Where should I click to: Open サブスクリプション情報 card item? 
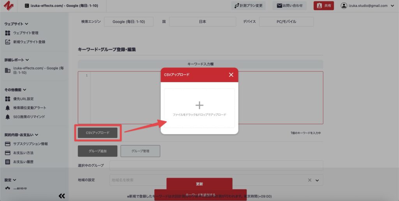tap(30, 144)
